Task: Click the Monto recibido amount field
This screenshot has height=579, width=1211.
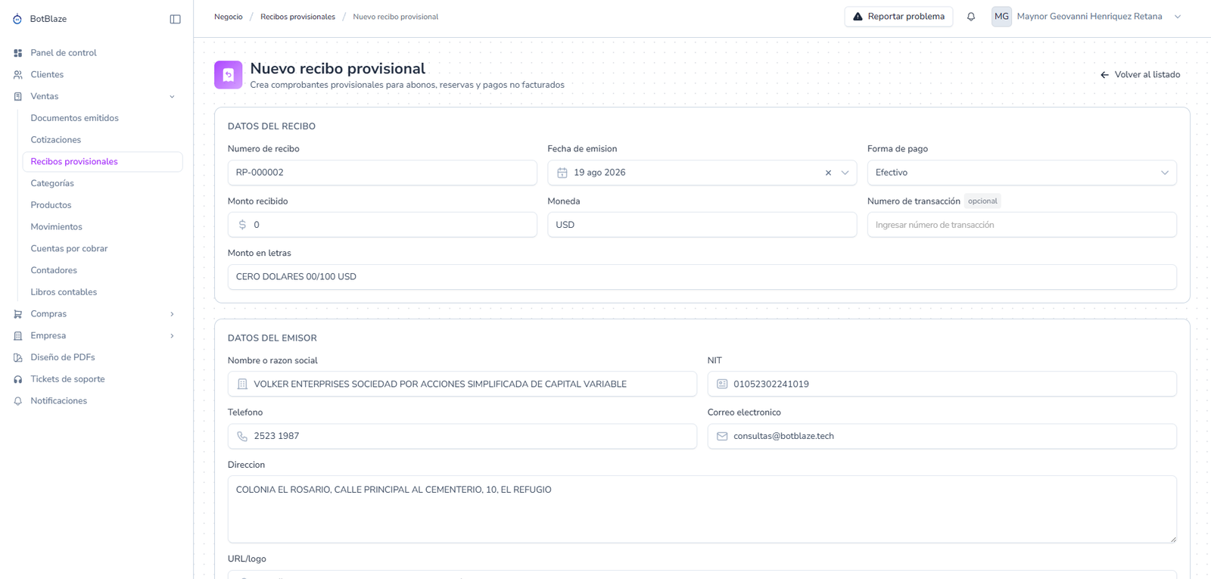Action: click(382, 225)
